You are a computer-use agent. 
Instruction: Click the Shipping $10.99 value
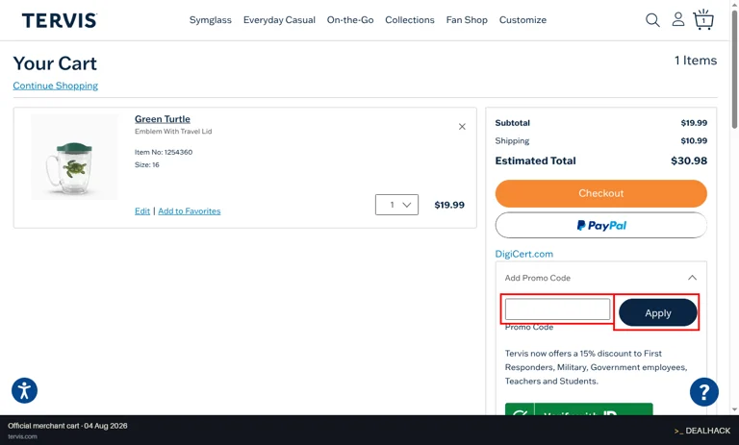point(694,140)
